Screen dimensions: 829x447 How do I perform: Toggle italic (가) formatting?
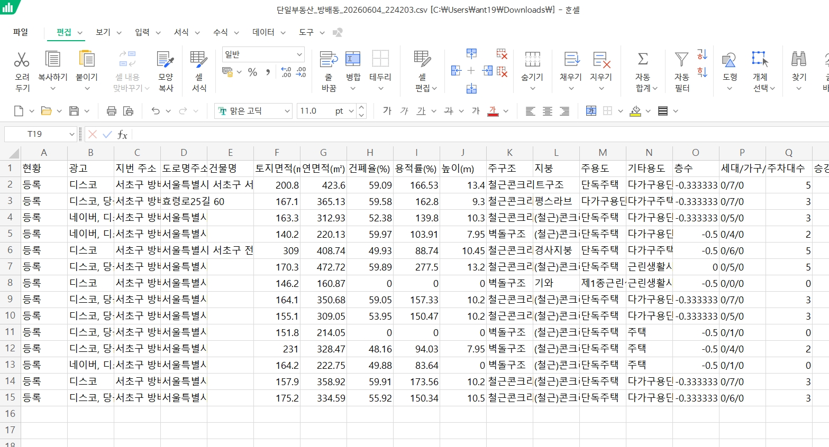tap(404, 111)
